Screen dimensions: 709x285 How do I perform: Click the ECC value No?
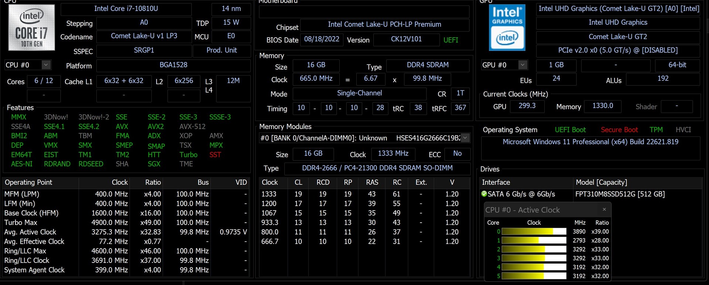(x=457, y=154)
